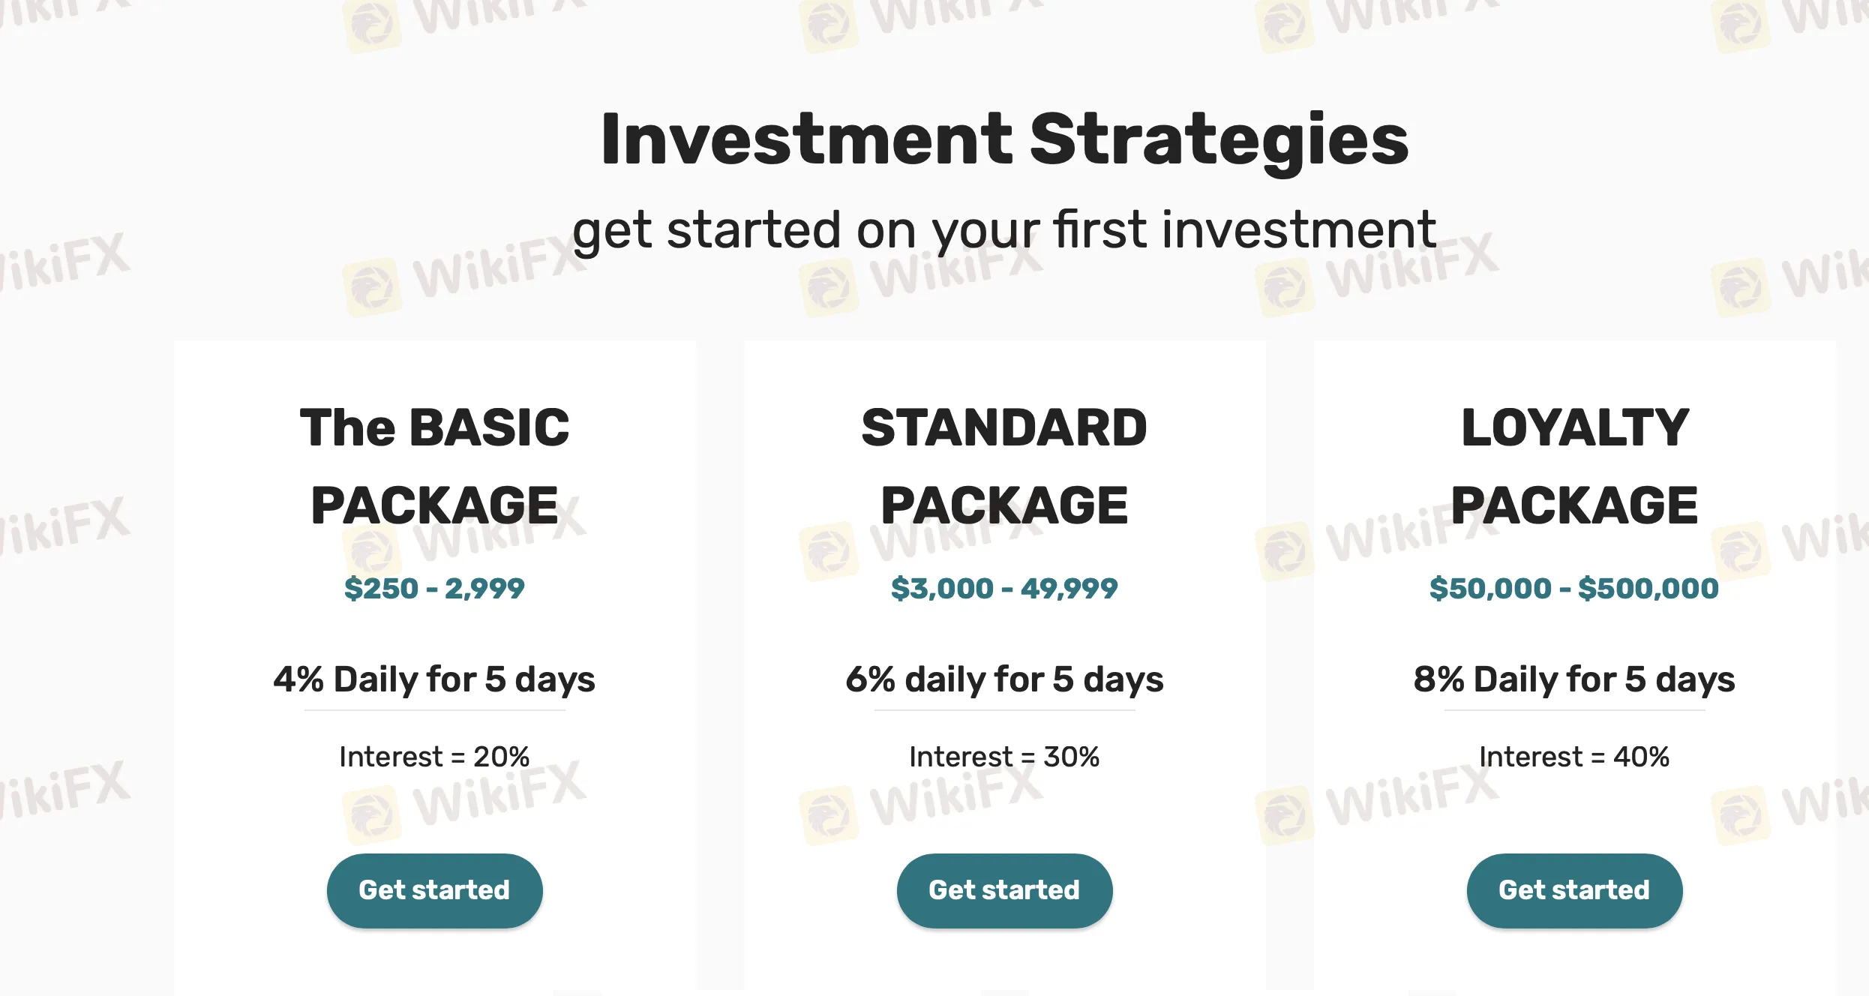Click the Interest = 30% line
The image size is (1869, 996).
coord(1004,757)
